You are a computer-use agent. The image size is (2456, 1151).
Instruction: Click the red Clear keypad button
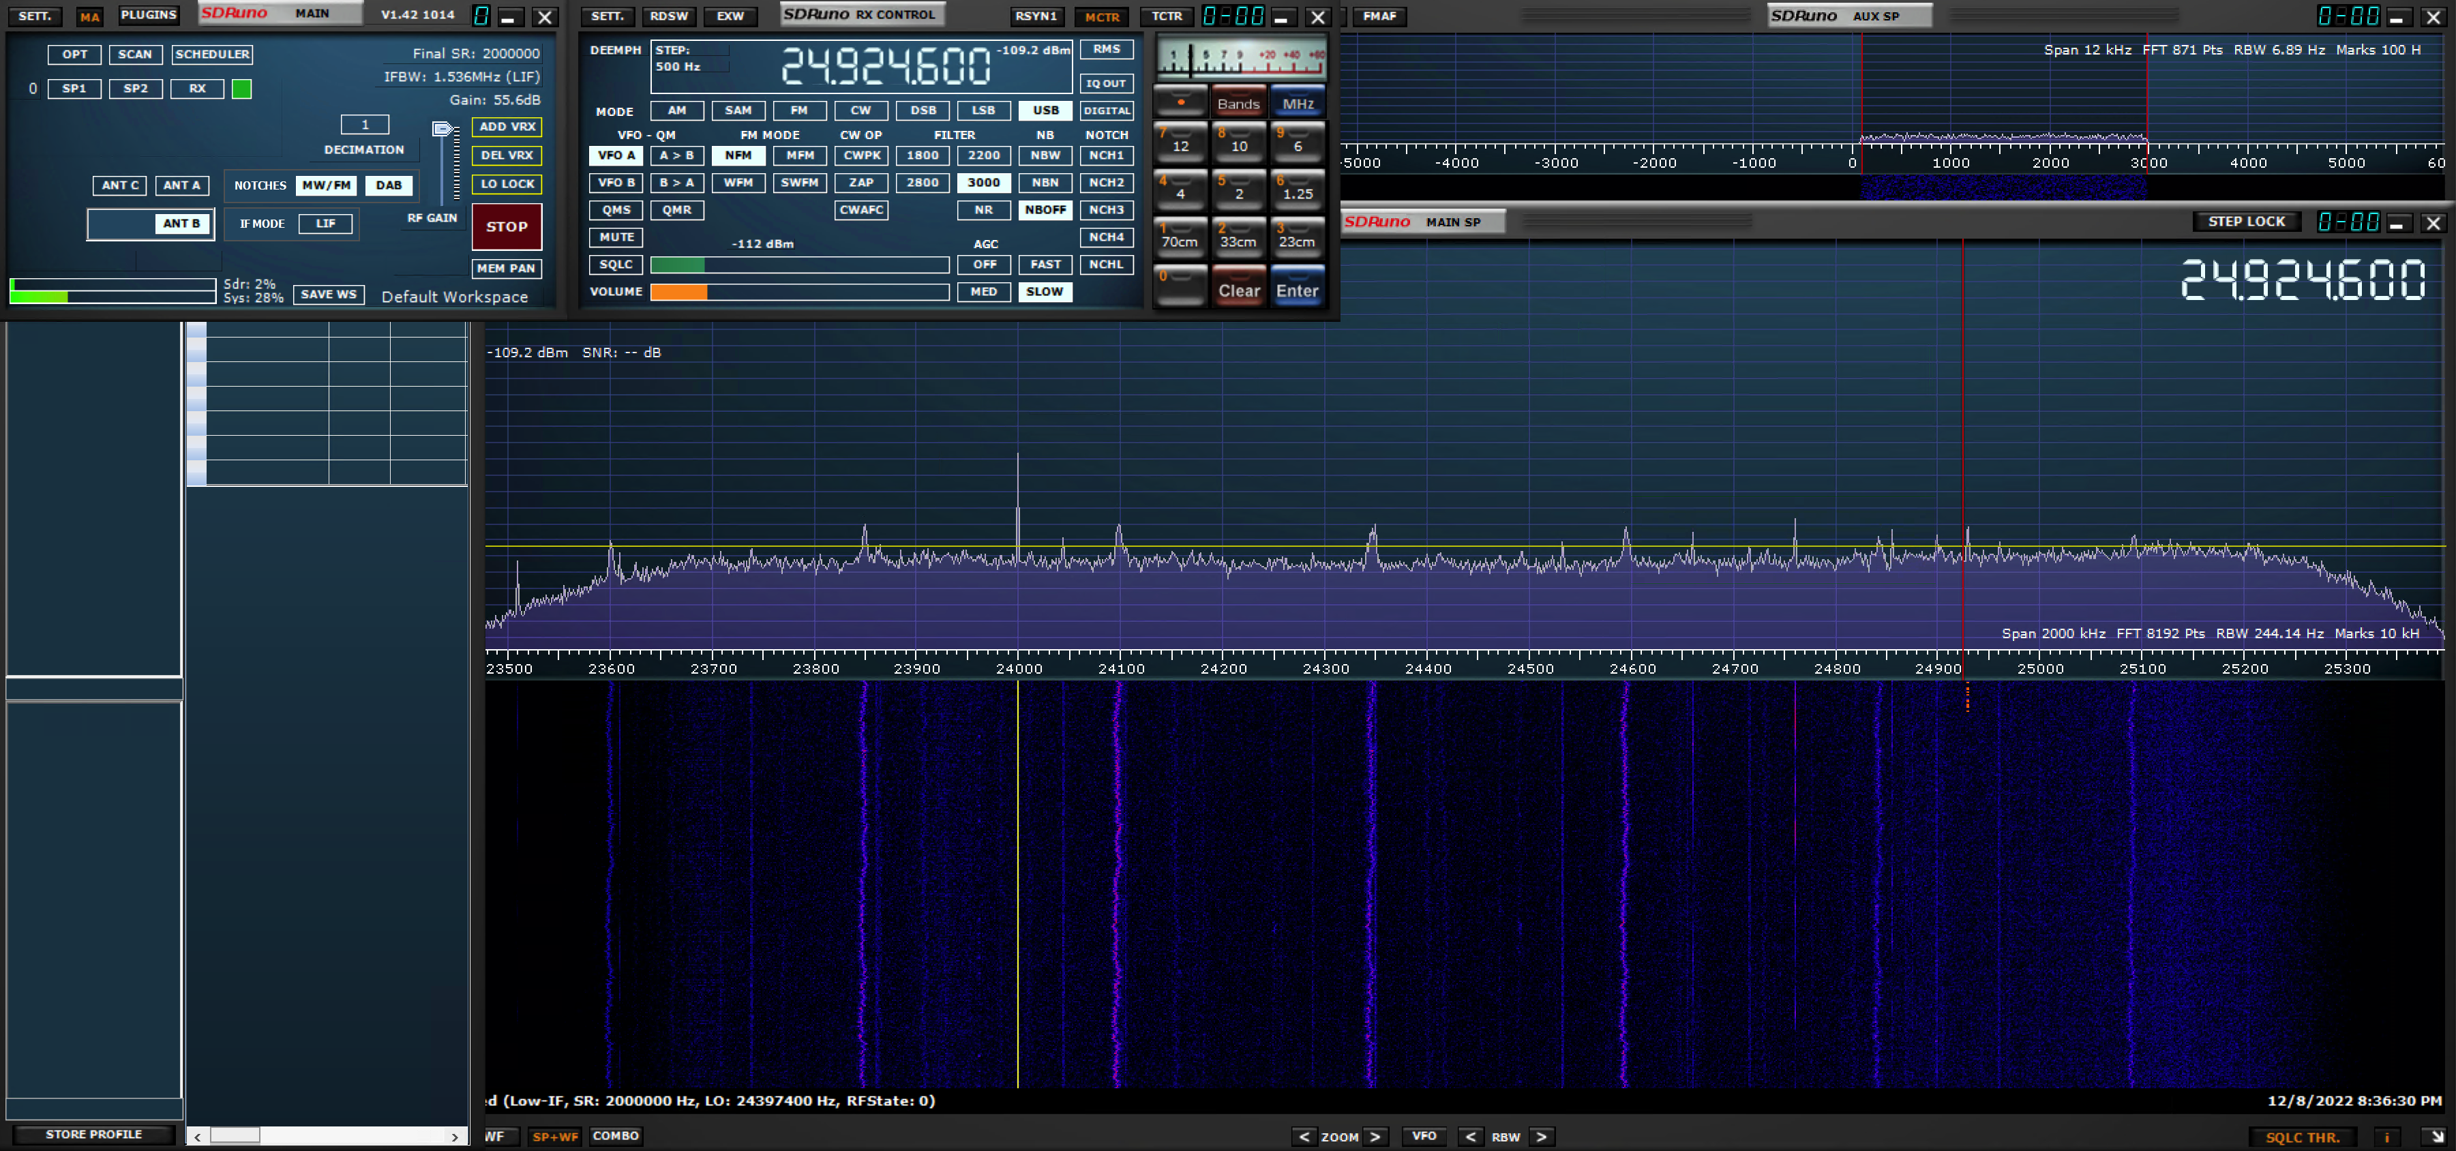coord(1238,289)
